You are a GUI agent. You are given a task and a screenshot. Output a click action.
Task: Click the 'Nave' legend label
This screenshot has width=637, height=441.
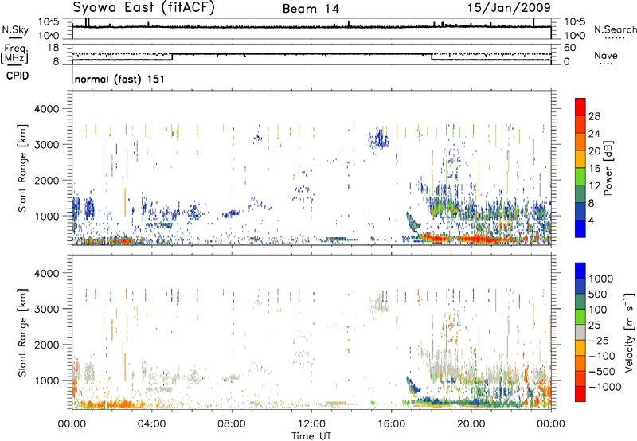tap(606, 56)
